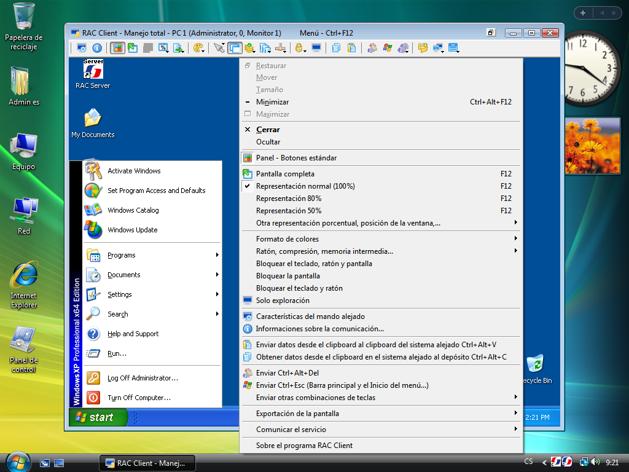Open Sobre el programa RAC Client

click(x=381, y=446)
